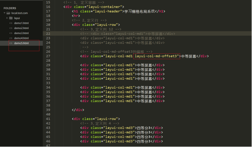This screenshot has height=147, width=252.
Task: Click line number 39 in the gutter
Action: pos(48,110)
